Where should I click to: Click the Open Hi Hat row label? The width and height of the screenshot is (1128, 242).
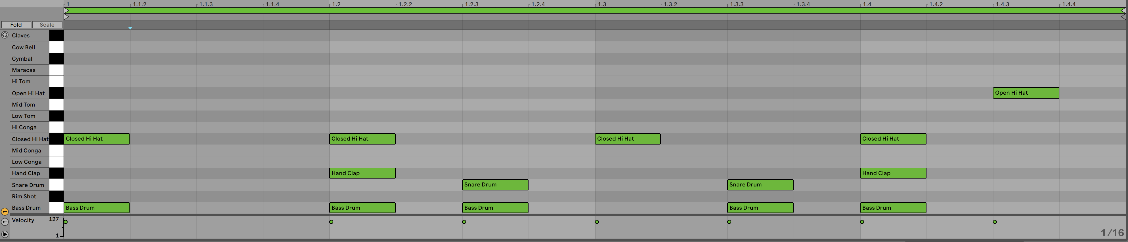tap(28, 93)
